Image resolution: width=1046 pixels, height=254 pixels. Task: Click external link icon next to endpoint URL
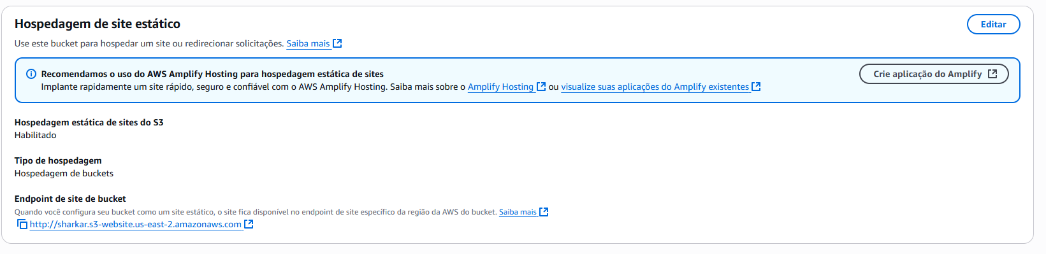point(249,224)
